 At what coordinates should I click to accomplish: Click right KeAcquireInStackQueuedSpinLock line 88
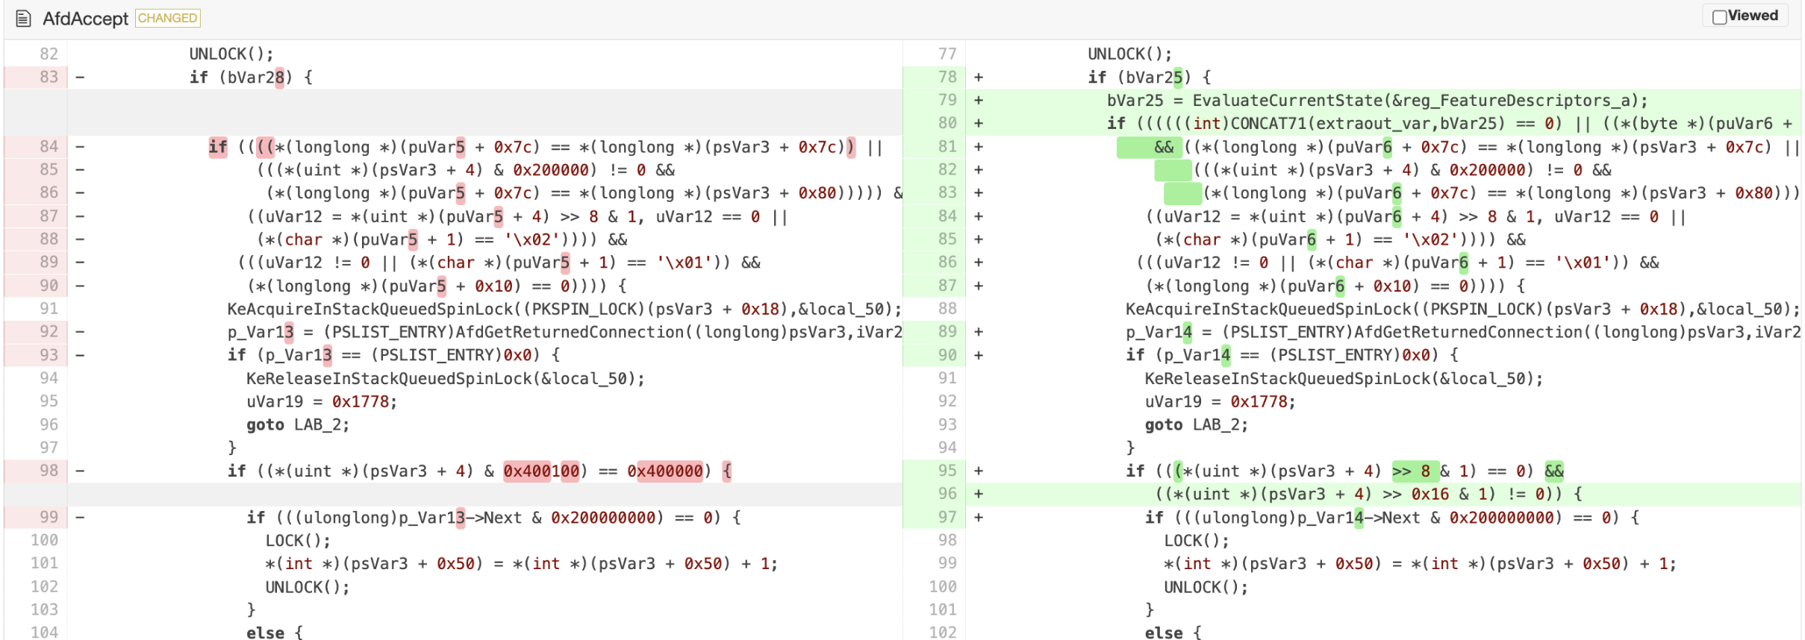point(1463,310)
